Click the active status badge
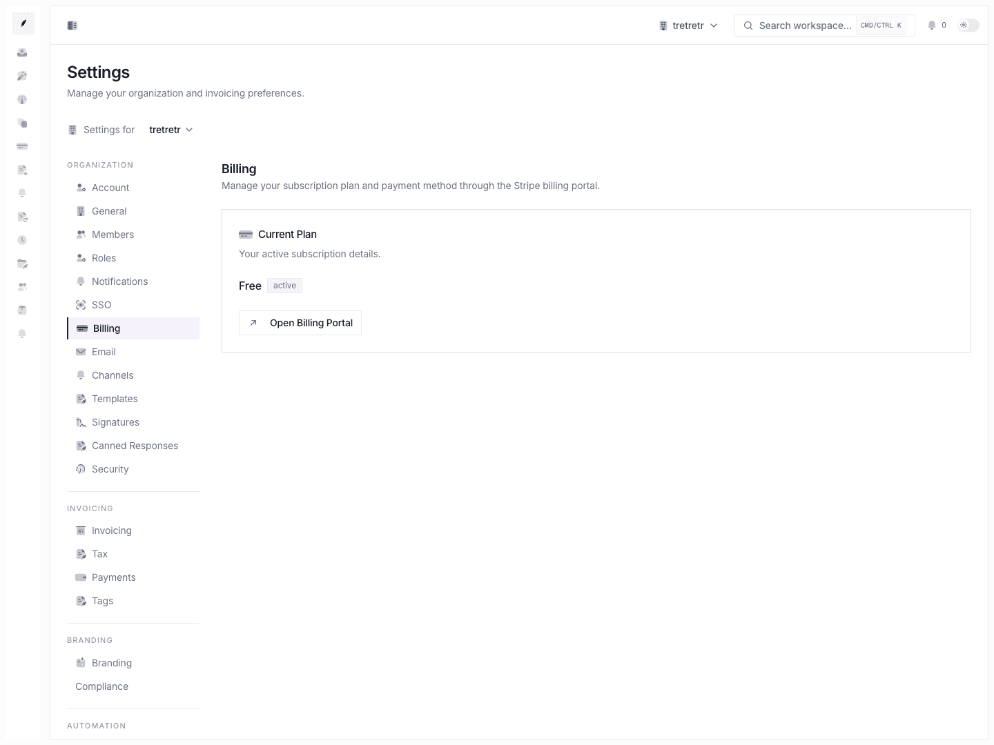This screenshot has height=745, width=994. click(x=284, y=286)
